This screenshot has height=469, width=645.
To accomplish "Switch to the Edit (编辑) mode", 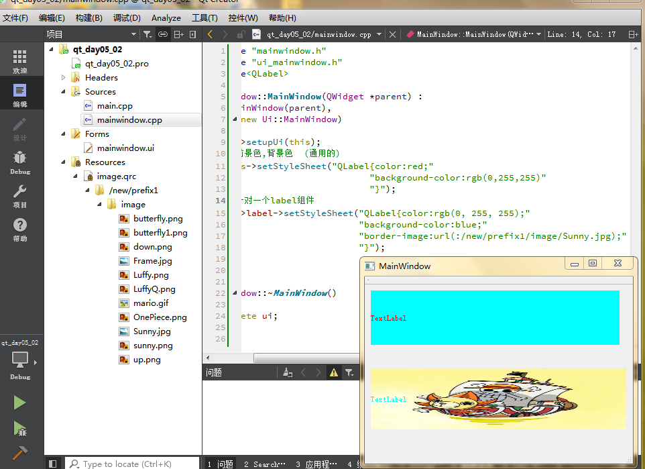I will tap(19, 95).
